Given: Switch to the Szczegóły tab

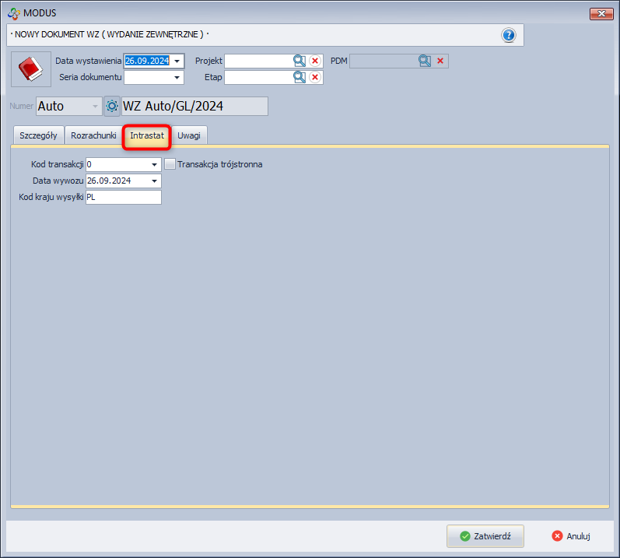Looking at the screenshot, I should click(x=38, y=135).
